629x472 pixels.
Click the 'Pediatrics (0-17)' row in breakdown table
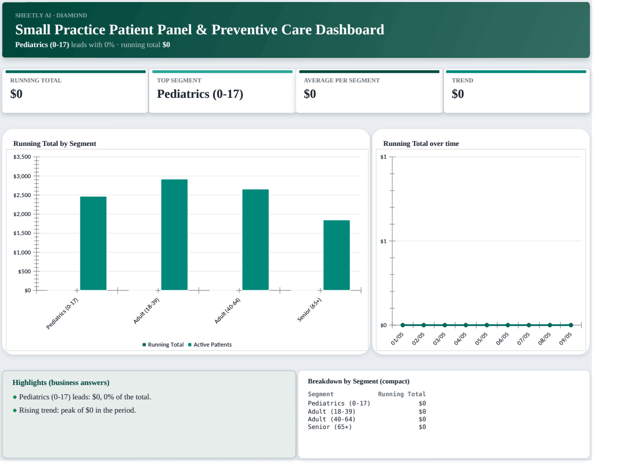pyautogui.click(x=367, y=403)
